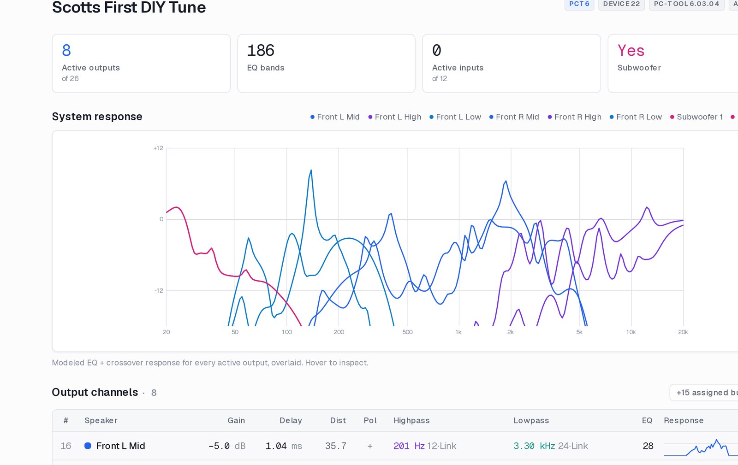
Task: Click the # column header
Action: [66, 420]
